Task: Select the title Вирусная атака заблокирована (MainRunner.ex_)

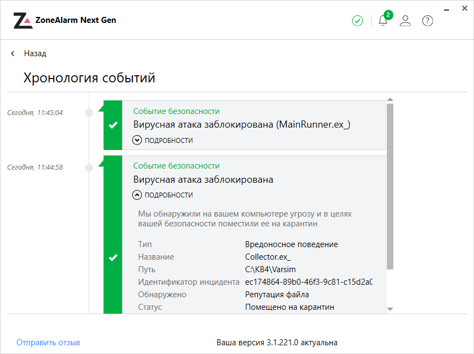Action: (x=242, y=124)
